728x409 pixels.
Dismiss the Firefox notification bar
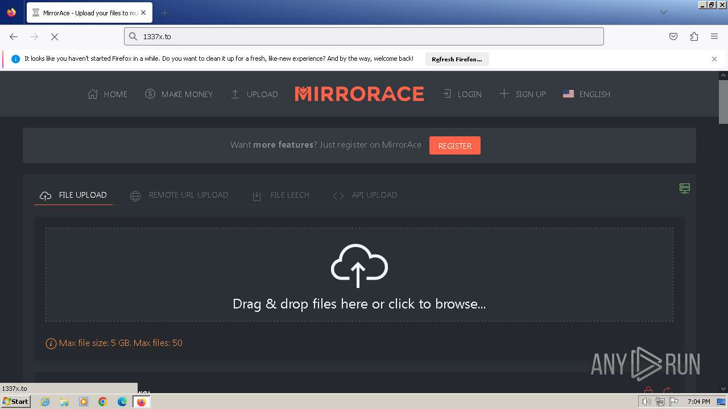click(x=714, y=59)
